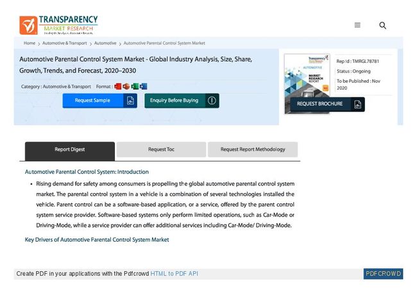
Task: Open Automotive Parental Control System Market breadcrumb
Action: 164,43
